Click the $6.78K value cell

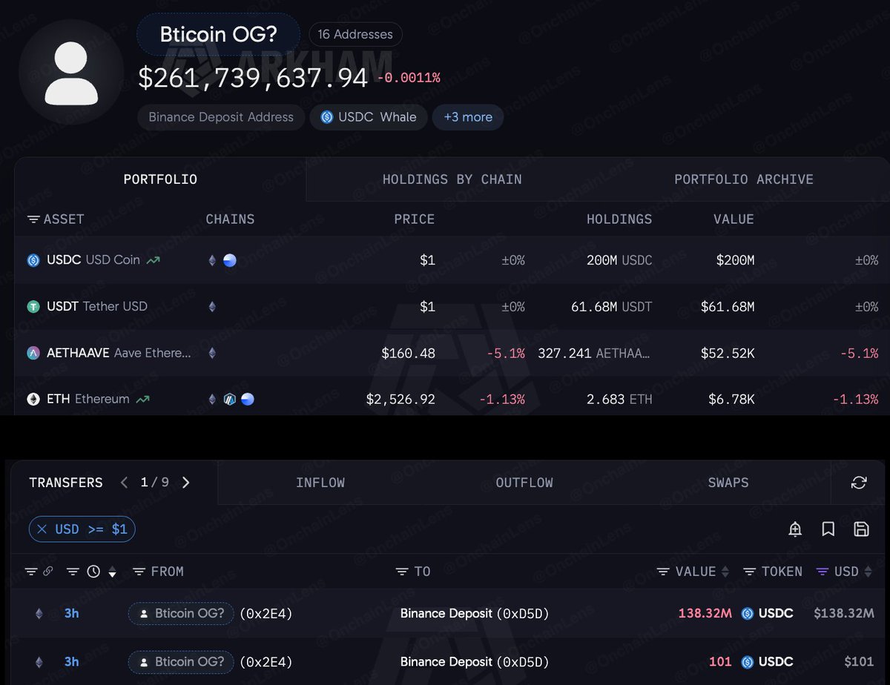(x=731, y=399)
